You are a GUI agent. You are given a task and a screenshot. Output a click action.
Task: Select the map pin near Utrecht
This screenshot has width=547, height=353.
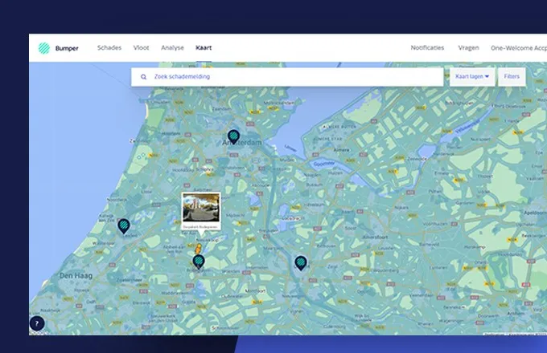tap(300, 262)
